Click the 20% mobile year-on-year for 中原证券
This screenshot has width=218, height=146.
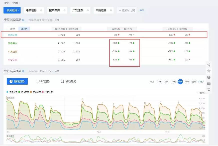[x=171, y=35]
